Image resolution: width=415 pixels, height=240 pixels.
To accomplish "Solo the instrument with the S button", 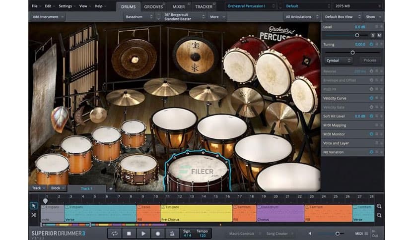I will 373,35.
